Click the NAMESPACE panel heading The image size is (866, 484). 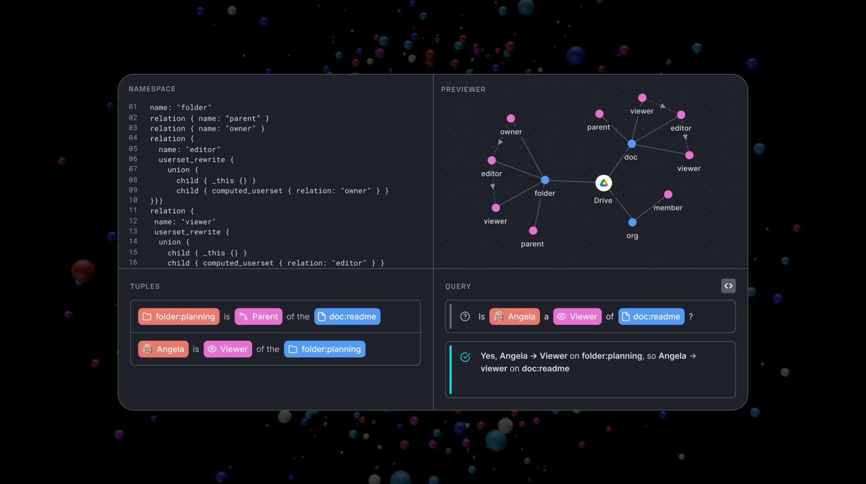tap(152, 89)
